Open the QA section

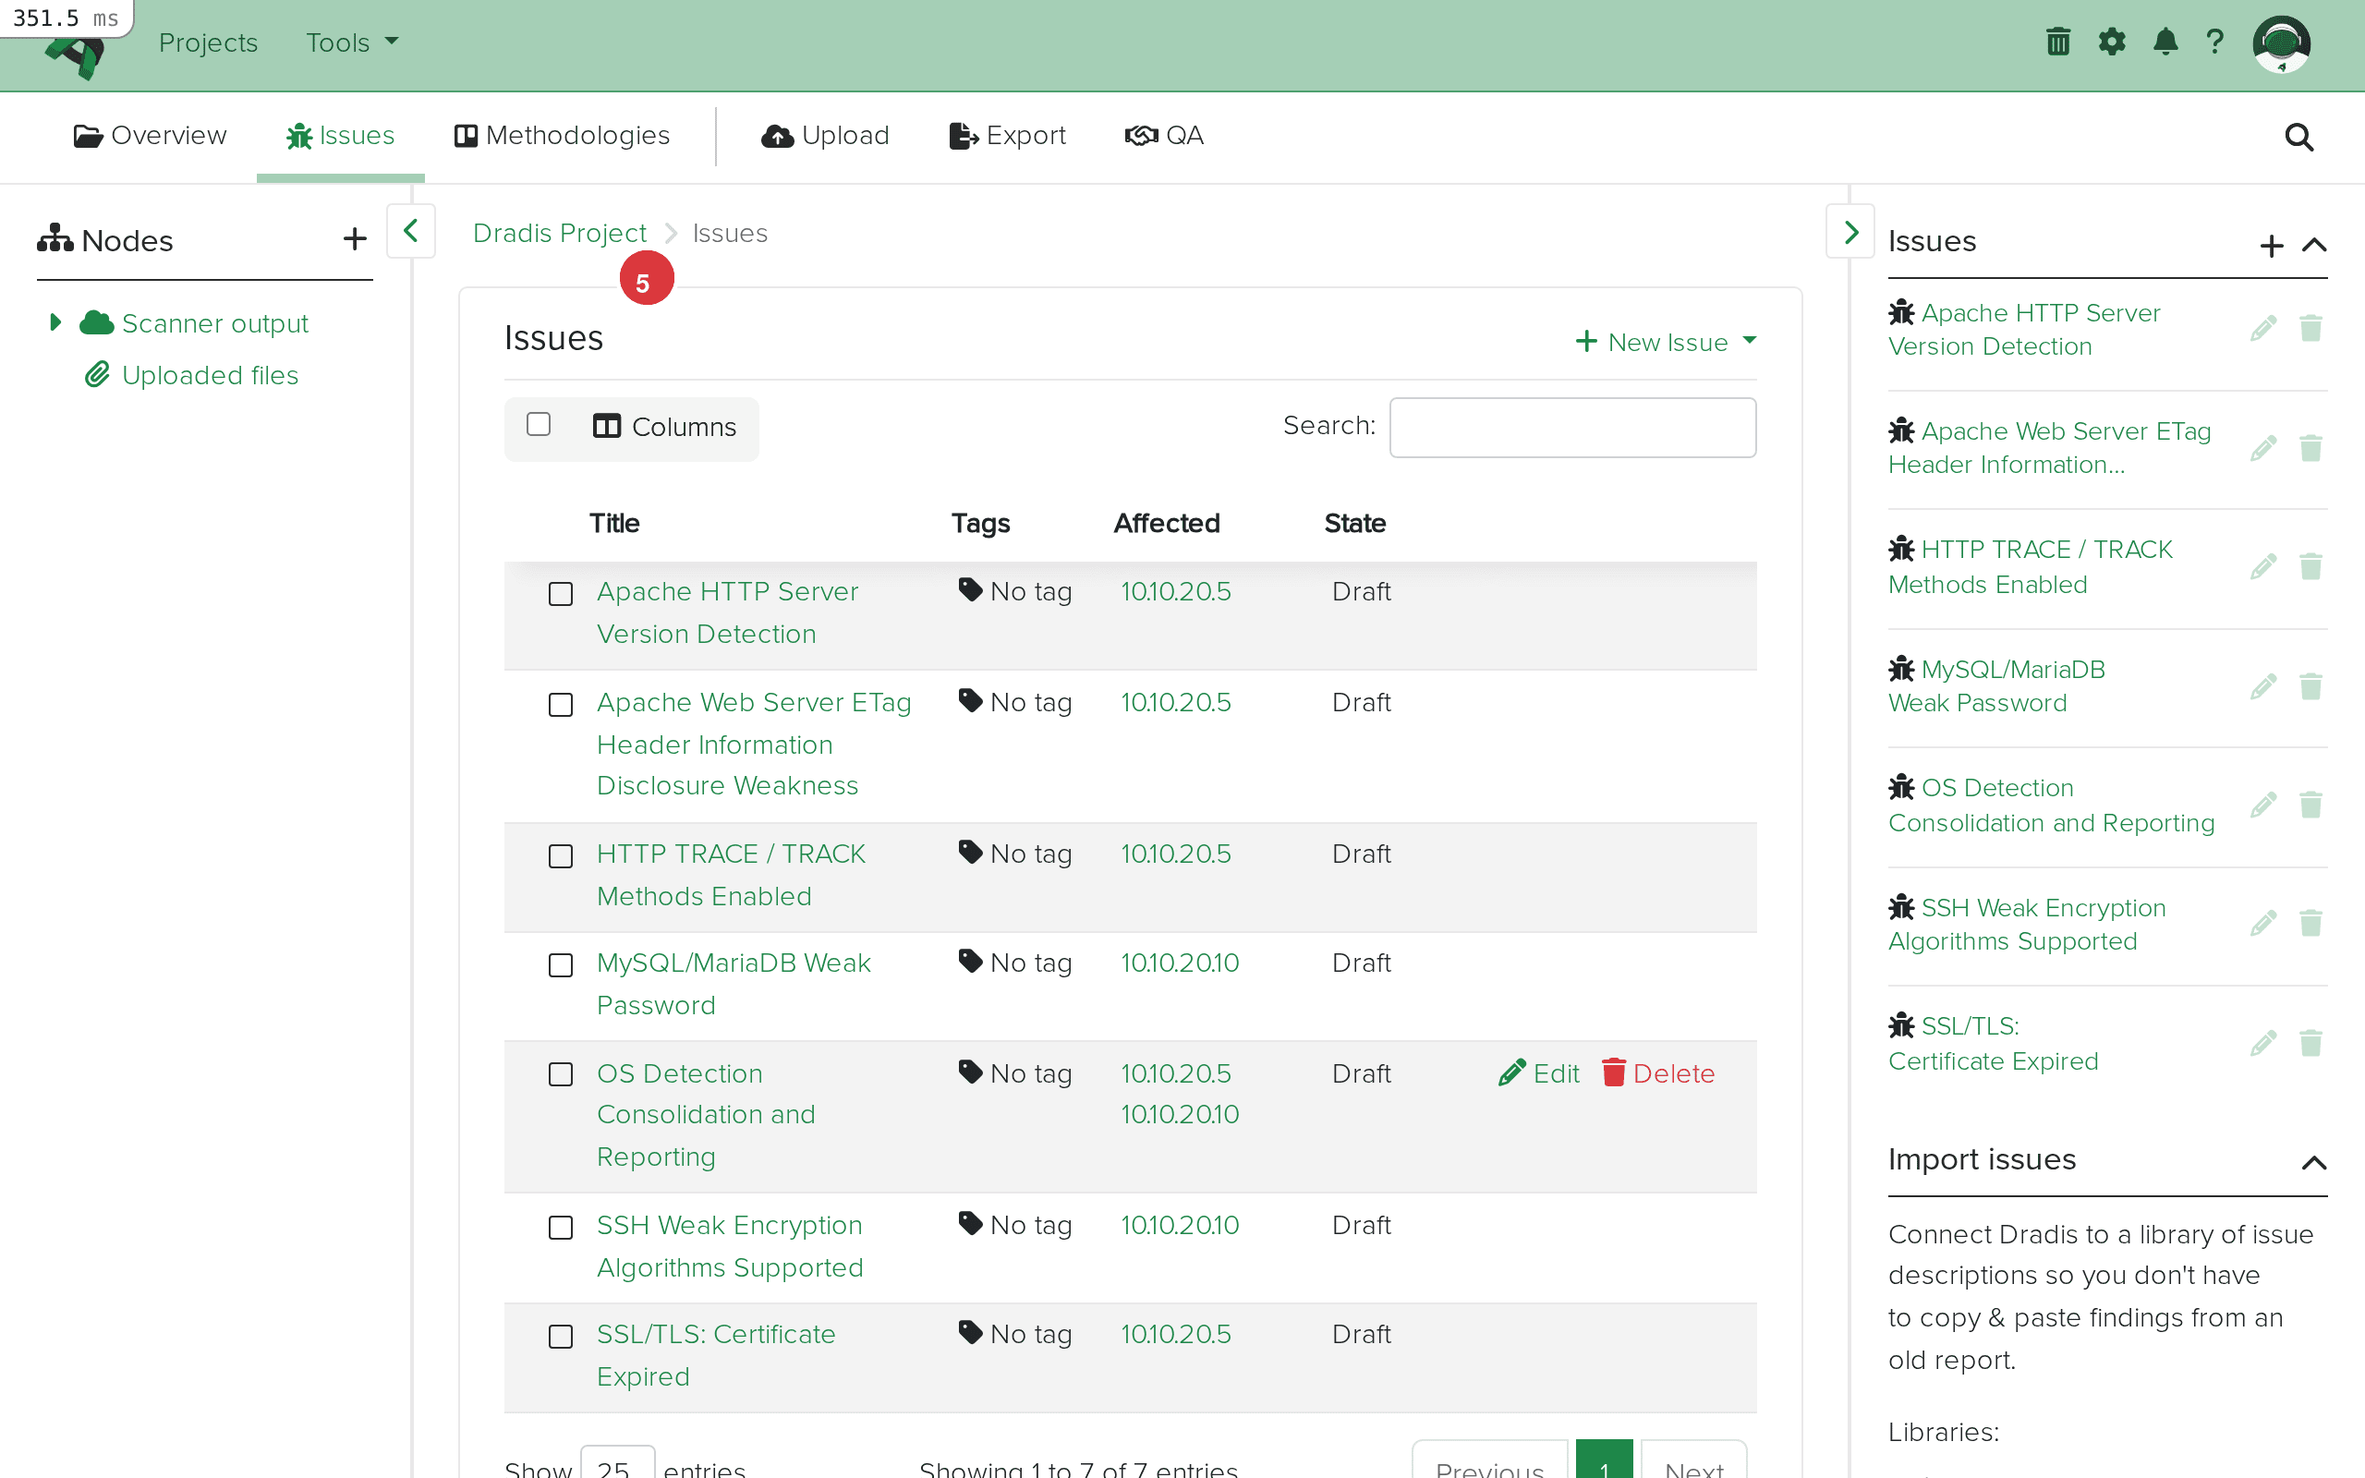1164,136
